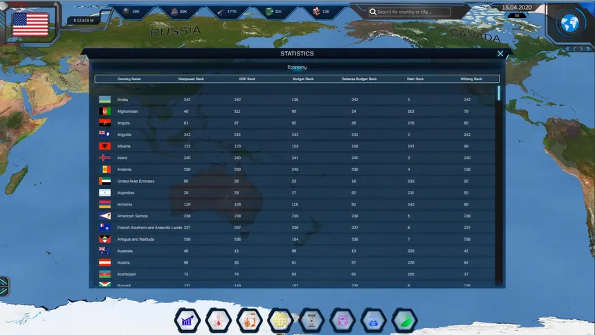The width and height of the screenshot is (595, 335).
Task: Open the yellow wireframe globe hexagon icon
Action: coord(280,320)
